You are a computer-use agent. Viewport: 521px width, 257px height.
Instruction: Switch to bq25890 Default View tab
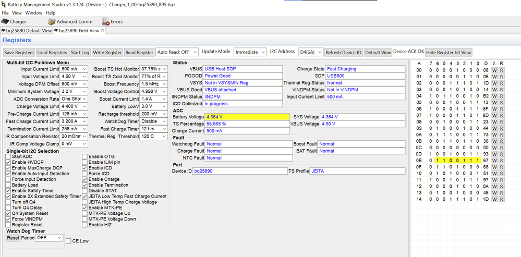(x=27, y=31)
